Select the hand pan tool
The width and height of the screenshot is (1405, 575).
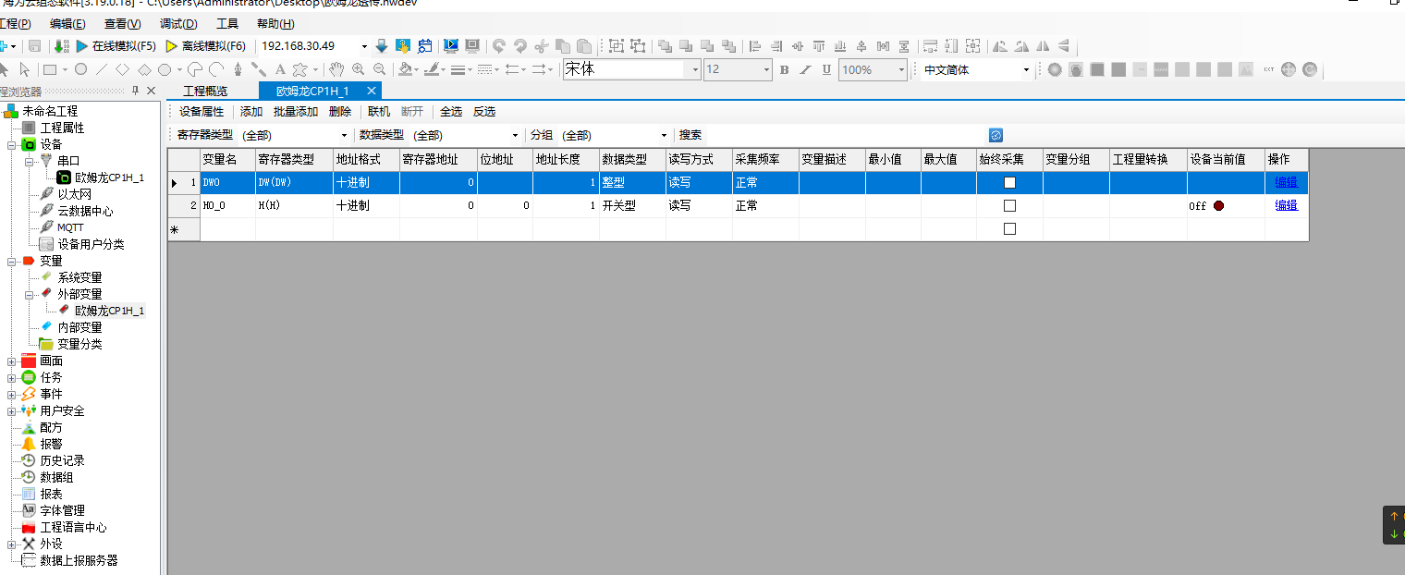tap(336, 69)
